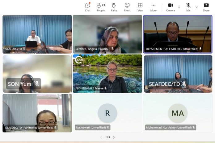Screen dimensions: 215x143
Task: Expand the Camera options dropdown arrow
Action: 179,7
